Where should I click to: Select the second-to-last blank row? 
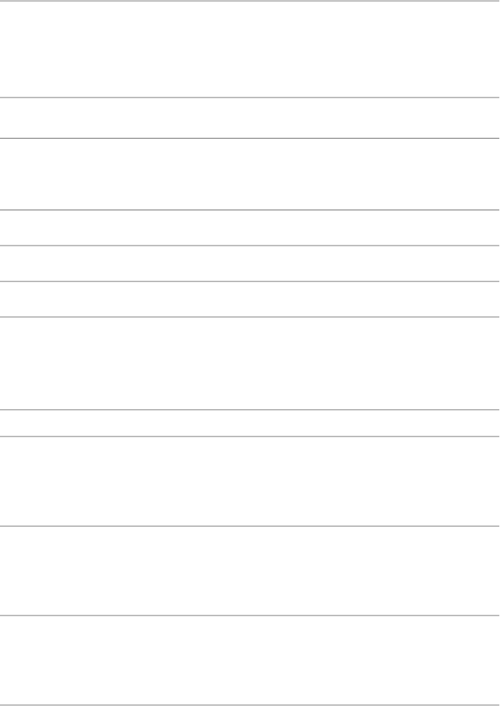[x=249, y=570]
